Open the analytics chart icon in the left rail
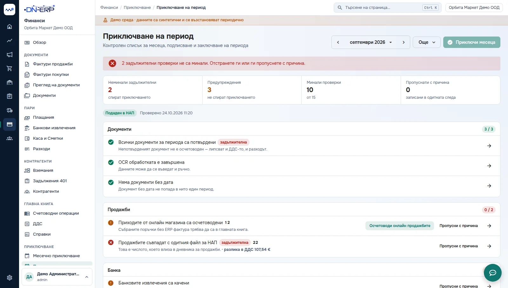Viewport: 508px width, 288px height. (x=10, y=41)
